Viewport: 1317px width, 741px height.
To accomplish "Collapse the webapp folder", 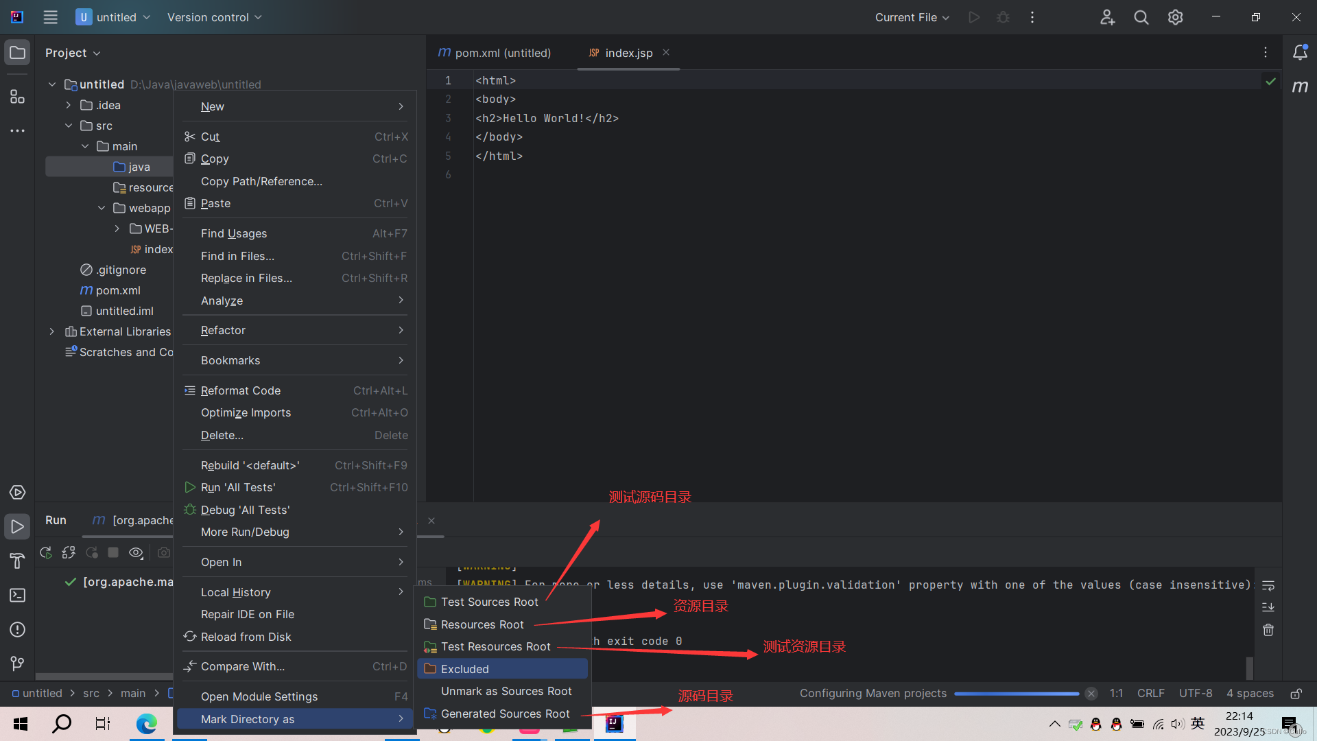I will point(102,208).
